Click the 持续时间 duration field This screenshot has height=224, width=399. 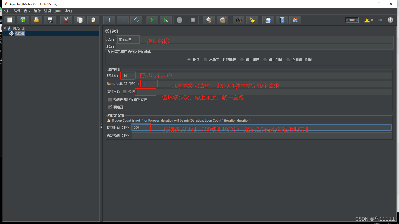click(262, 128)
